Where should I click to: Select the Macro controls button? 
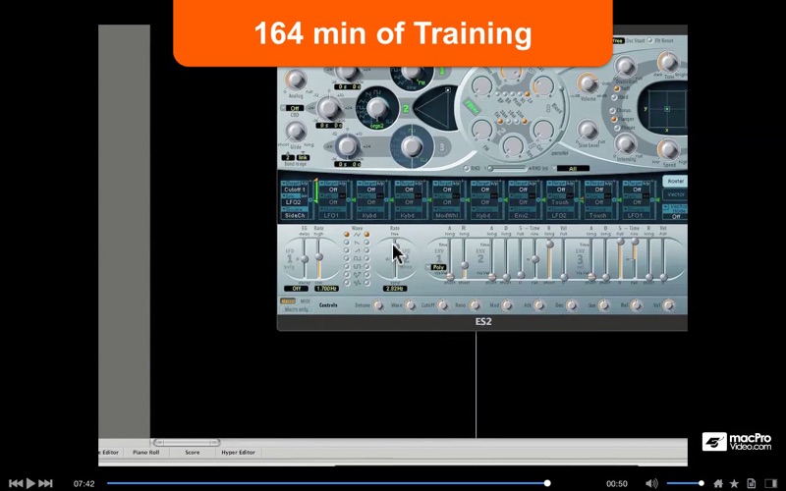click(x=288, y=301)
